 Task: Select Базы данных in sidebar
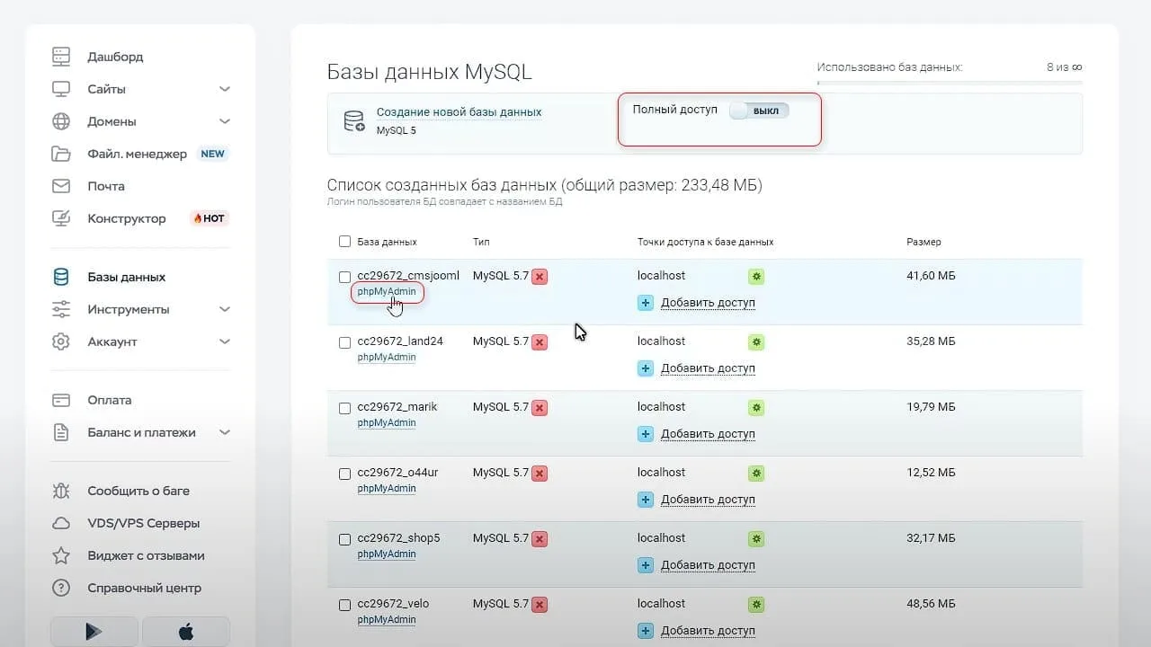point(127,277)
